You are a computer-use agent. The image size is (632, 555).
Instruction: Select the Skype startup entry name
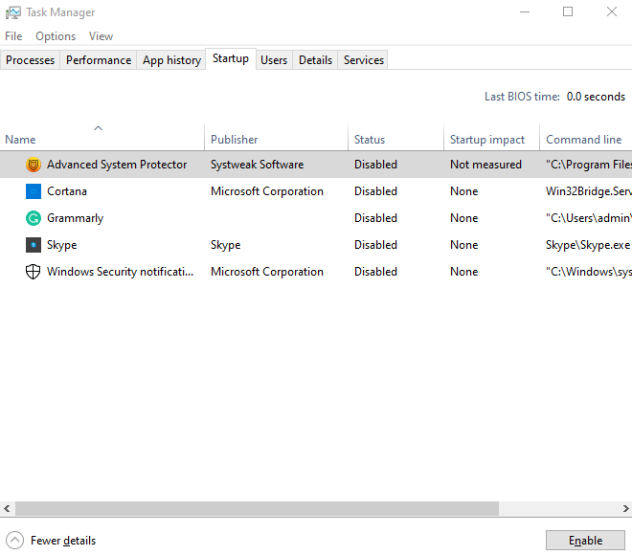[61, 245]
